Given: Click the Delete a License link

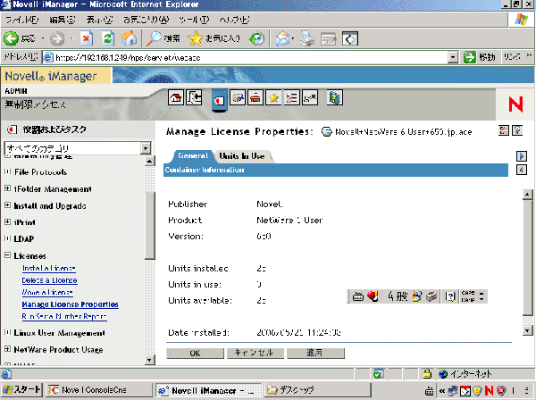Looking at the screenshot, I should coord(49,280).
